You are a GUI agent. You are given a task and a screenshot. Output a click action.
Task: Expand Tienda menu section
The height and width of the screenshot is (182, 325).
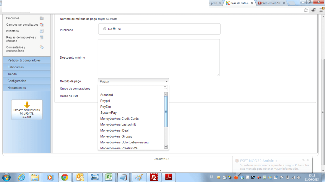coord(27,74)
